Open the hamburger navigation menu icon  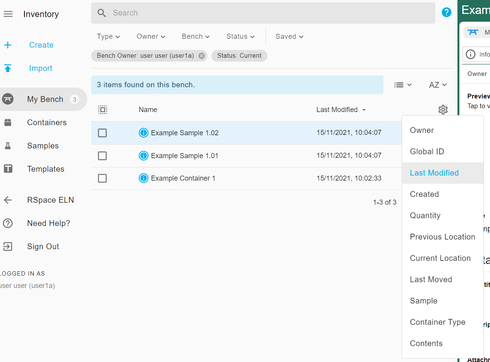pos(8,14)
